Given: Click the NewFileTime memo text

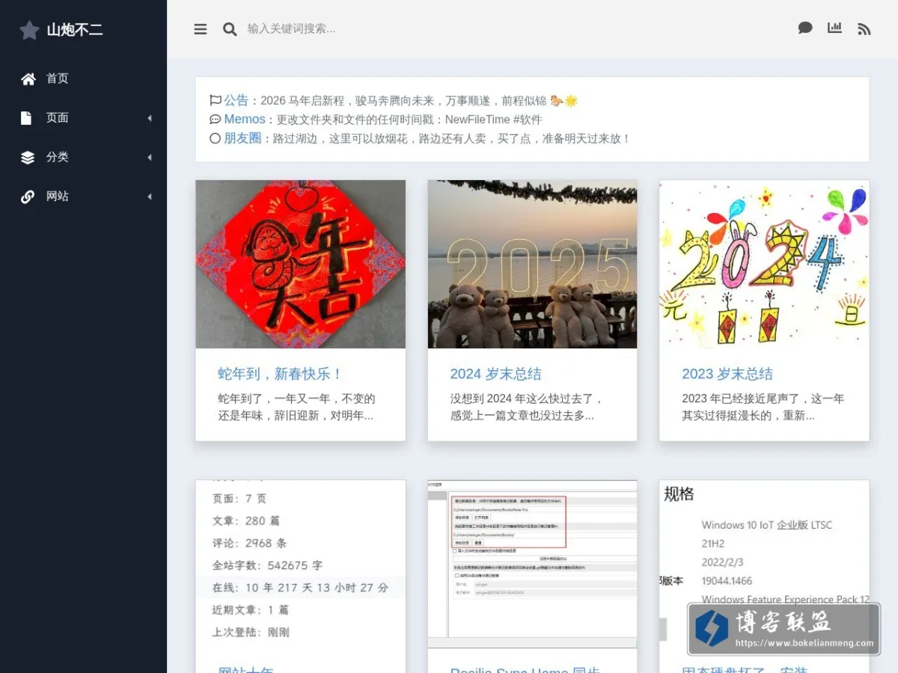Looking at the screenshot, I should point(409,120).
